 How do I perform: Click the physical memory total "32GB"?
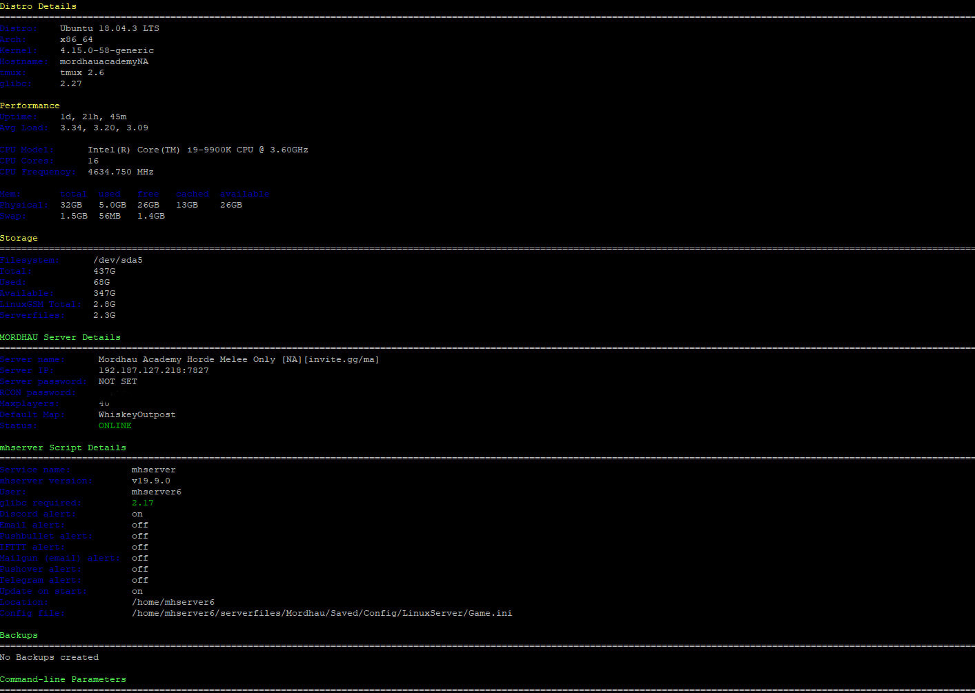pos(71,205)
